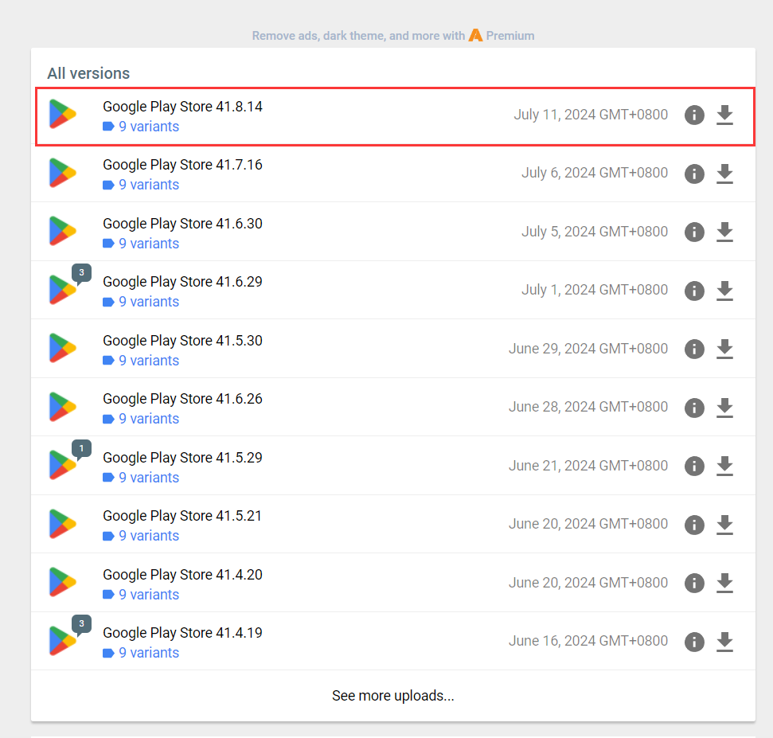773x738 pixels.
Task: Click the Play Store icon for version 41.8.14
Action: pyautogui.click(x=63, y=115)
